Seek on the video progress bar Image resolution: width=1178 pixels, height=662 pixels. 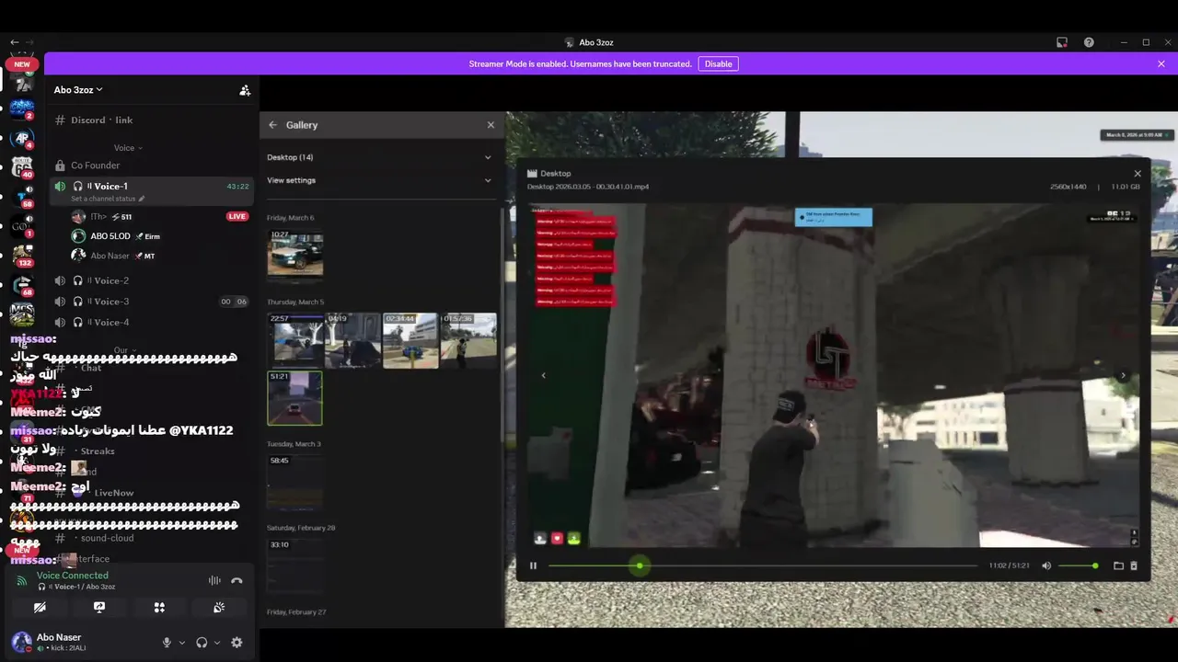click(x=763, y=565)
